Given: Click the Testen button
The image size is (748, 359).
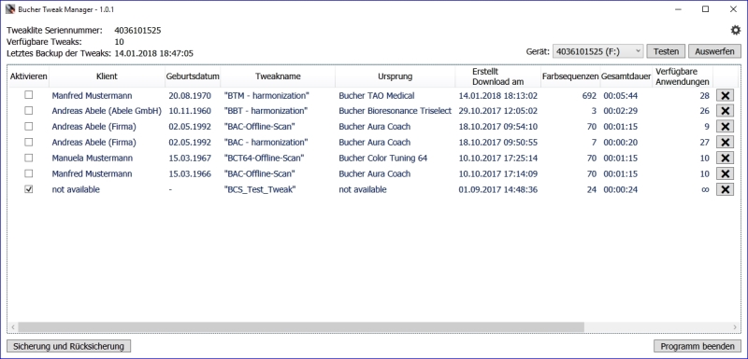Looking at the screenshot, I should (666, 51).
